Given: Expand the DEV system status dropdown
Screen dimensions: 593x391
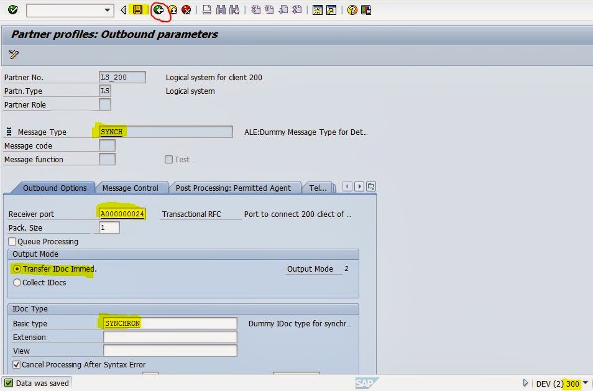Looking at the screenshot, I should (586, 383).
